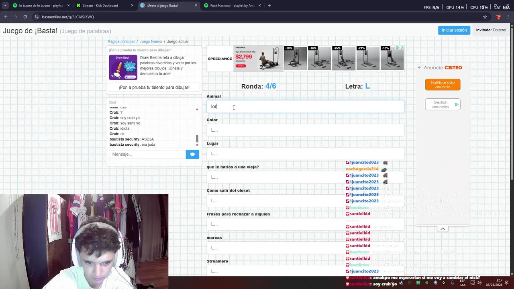Open notifications bell in taskbar

(x=507, y=283)
